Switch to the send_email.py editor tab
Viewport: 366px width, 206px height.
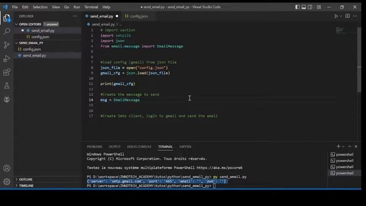tap(102, 16)
